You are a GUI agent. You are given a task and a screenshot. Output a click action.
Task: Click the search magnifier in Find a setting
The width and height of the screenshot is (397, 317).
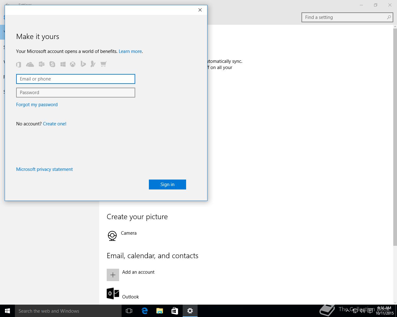(389, 17)
